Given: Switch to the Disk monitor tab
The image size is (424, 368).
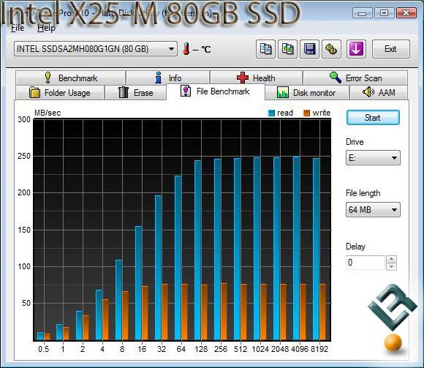Looking at the screenshot, I should (x=307, y=92).
